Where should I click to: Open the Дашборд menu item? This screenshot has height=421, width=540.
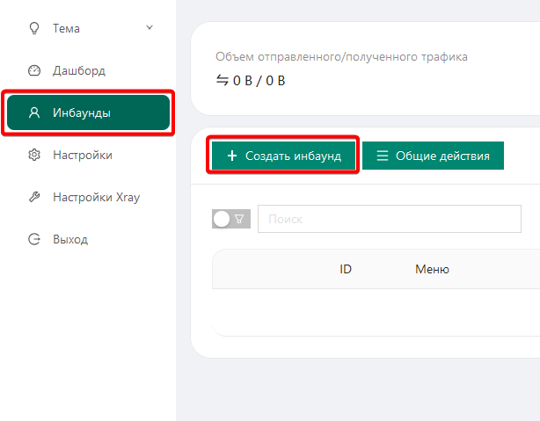click(x=79, y=70)
